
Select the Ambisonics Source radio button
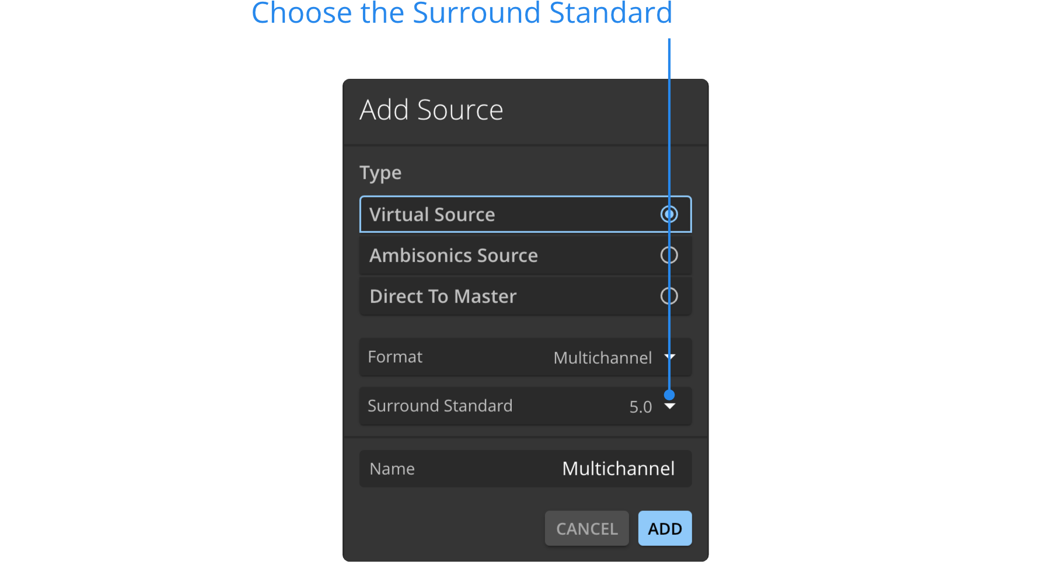[669, 255]
